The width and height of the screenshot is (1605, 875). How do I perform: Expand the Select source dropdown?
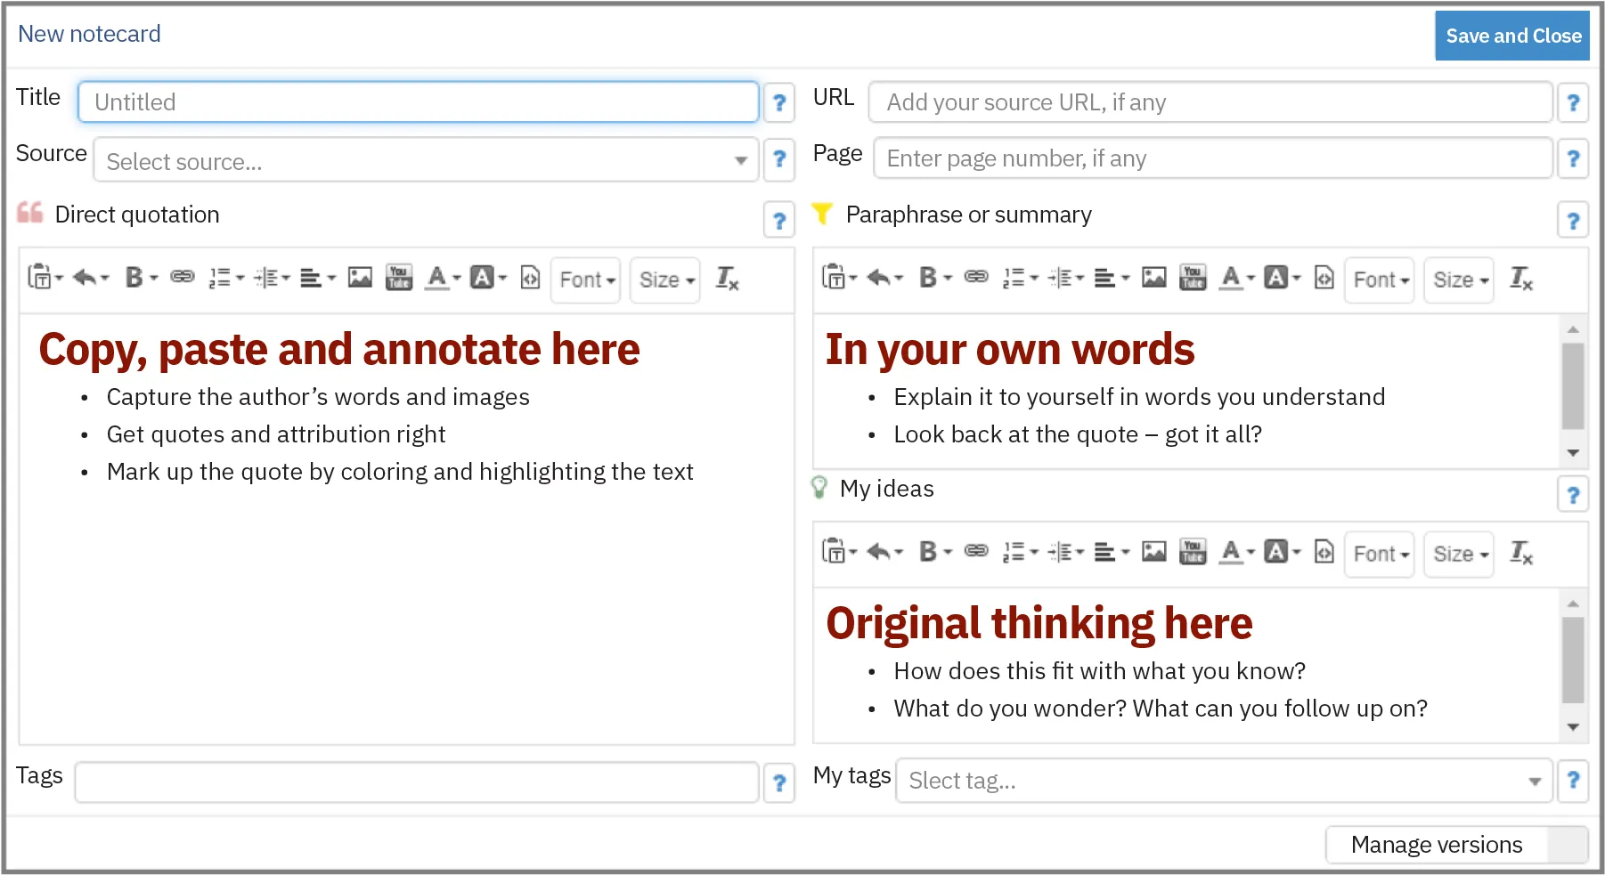[742, 160]
